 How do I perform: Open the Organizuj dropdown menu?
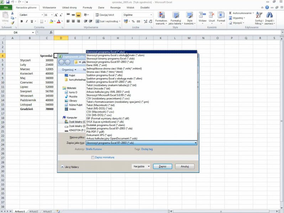pos(69,70)
